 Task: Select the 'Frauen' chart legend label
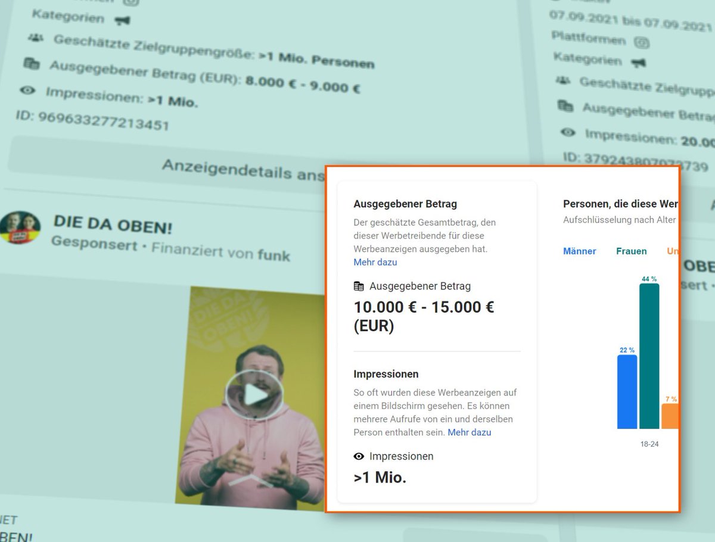point(631,251)
